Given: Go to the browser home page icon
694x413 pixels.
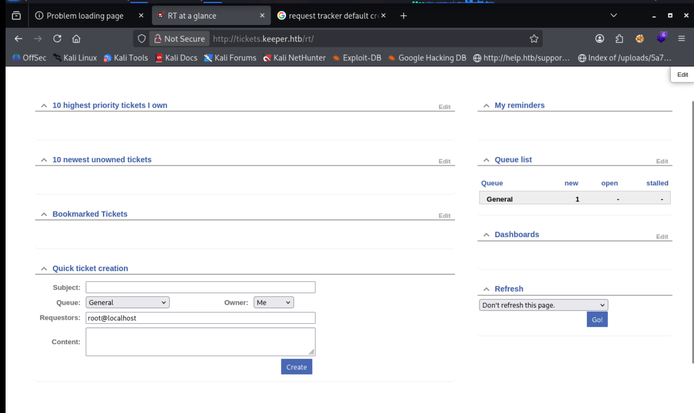Looking at the screenshot, I should click(x=76, y=39).
